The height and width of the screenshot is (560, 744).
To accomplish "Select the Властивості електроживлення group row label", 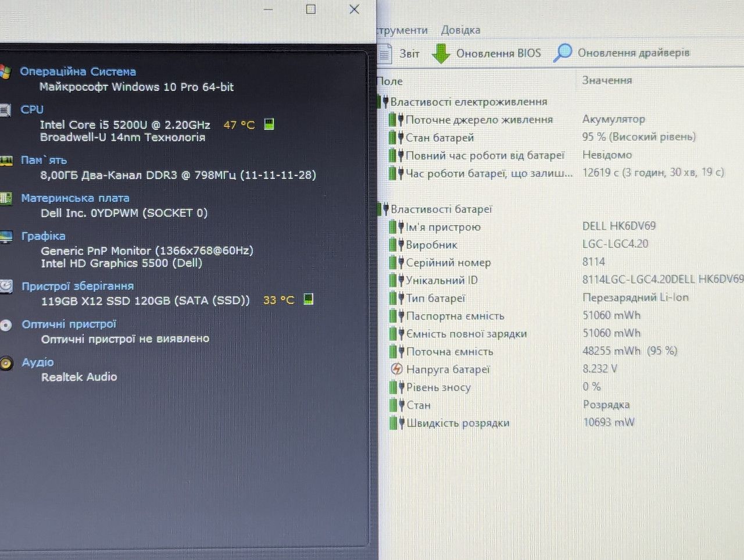I will point(468,102).
